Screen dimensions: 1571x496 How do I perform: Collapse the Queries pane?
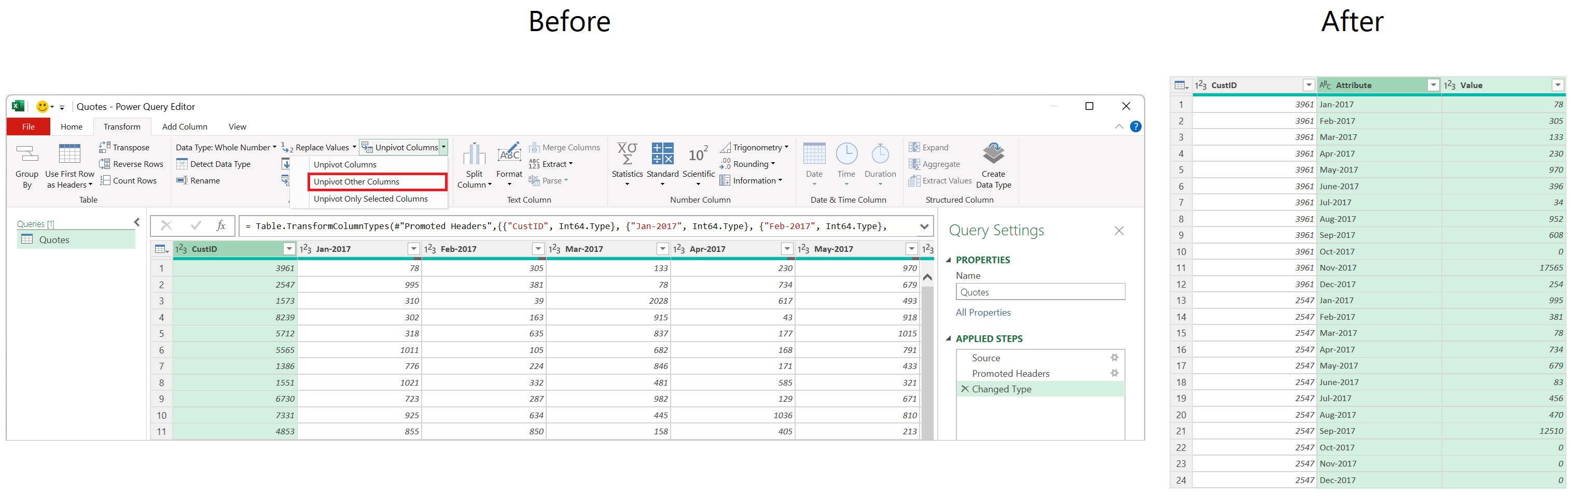tap(137, 222)
